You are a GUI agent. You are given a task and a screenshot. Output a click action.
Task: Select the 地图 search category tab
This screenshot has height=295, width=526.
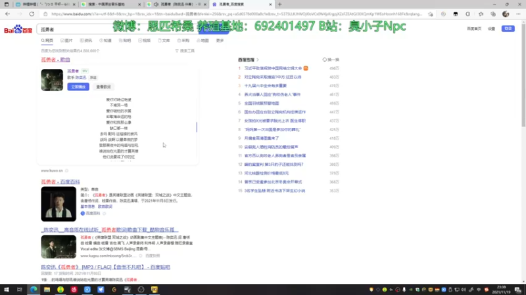pyautogui.click(x=203, y=41)
